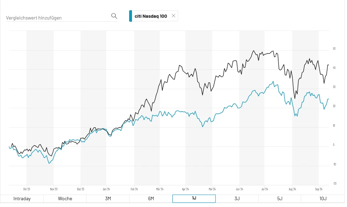Image resolution: width=347 pixels, height=207 pixels.
Task: Click the Vergleichswert hinzufügen input field
Action: [53, 18]
